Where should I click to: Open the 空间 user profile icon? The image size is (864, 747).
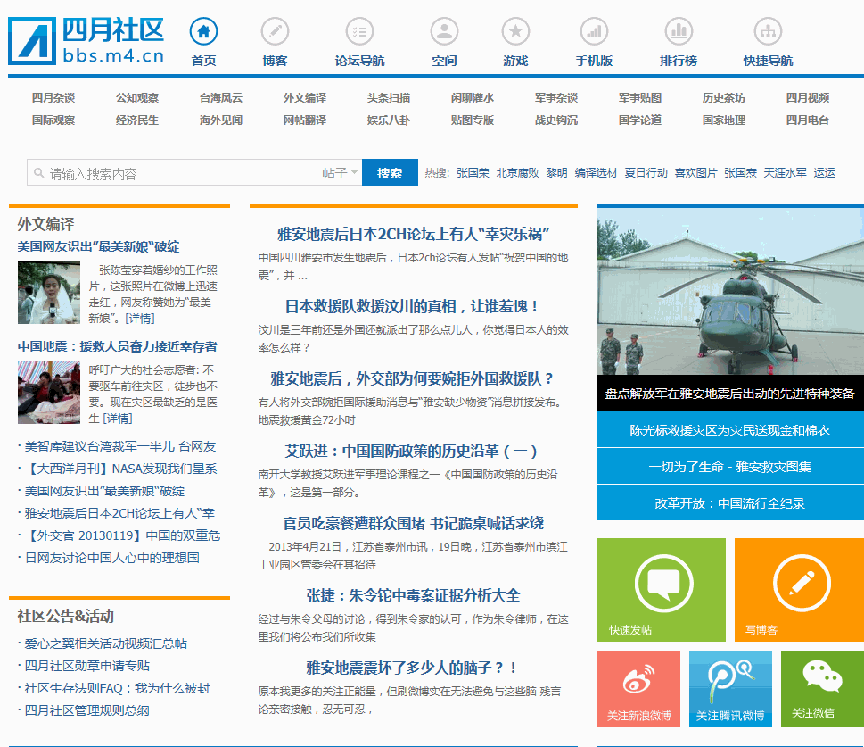443,32
